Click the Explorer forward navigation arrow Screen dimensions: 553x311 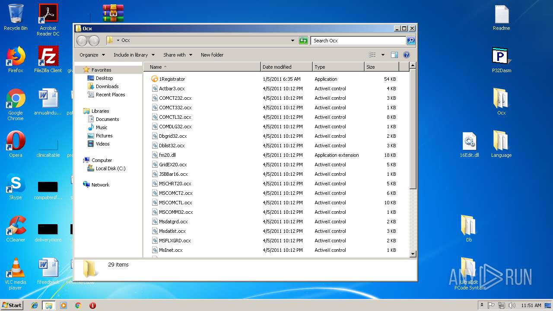94,41
